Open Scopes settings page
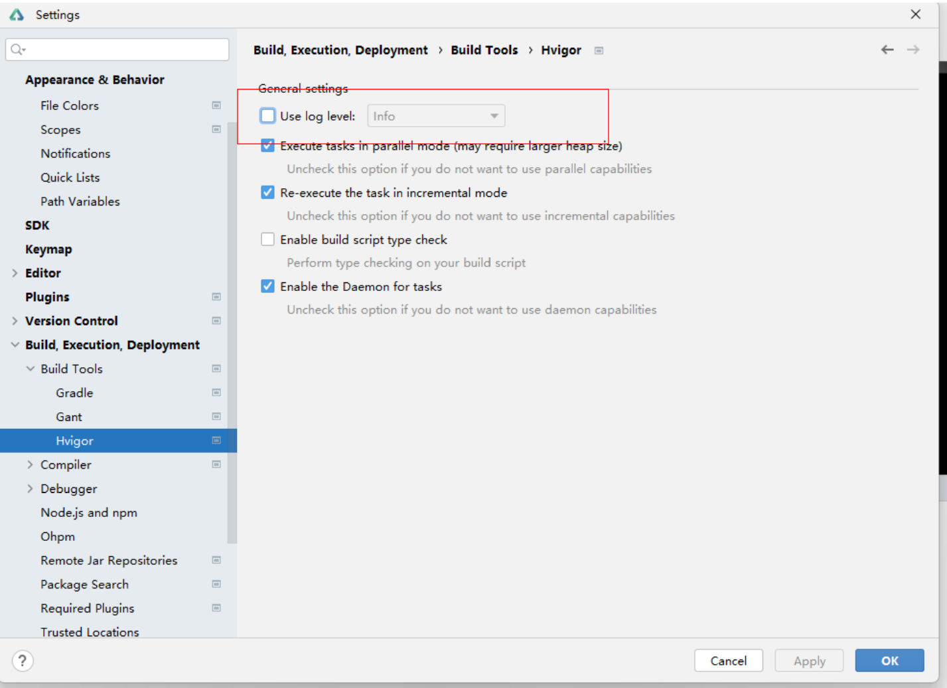The width and height of the screenshot is (947, 688). click(60, 130)
